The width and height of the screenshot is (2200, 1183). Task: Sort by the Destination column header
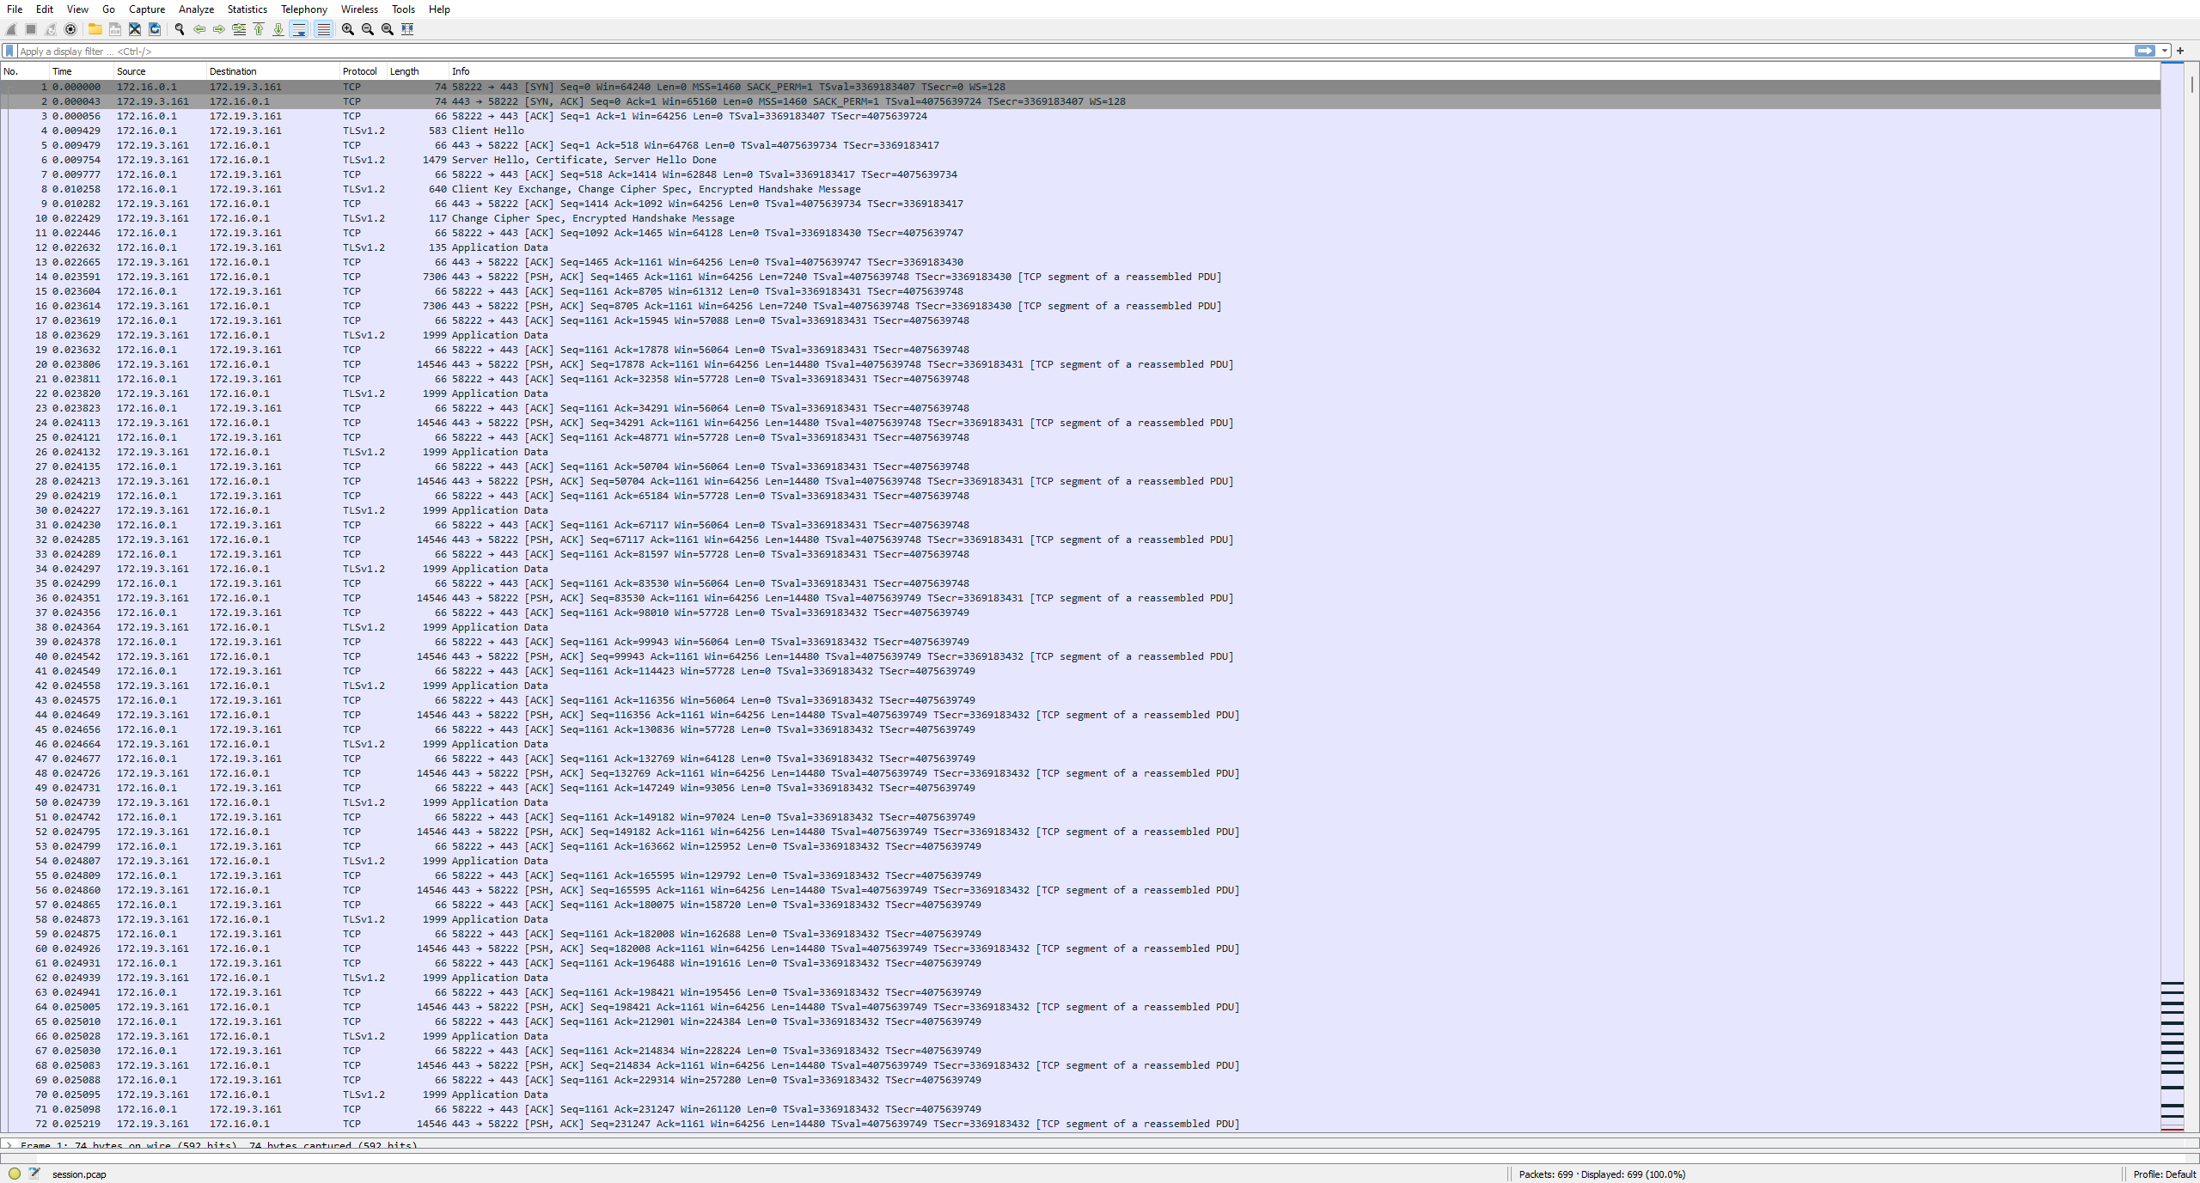(272, 71)
